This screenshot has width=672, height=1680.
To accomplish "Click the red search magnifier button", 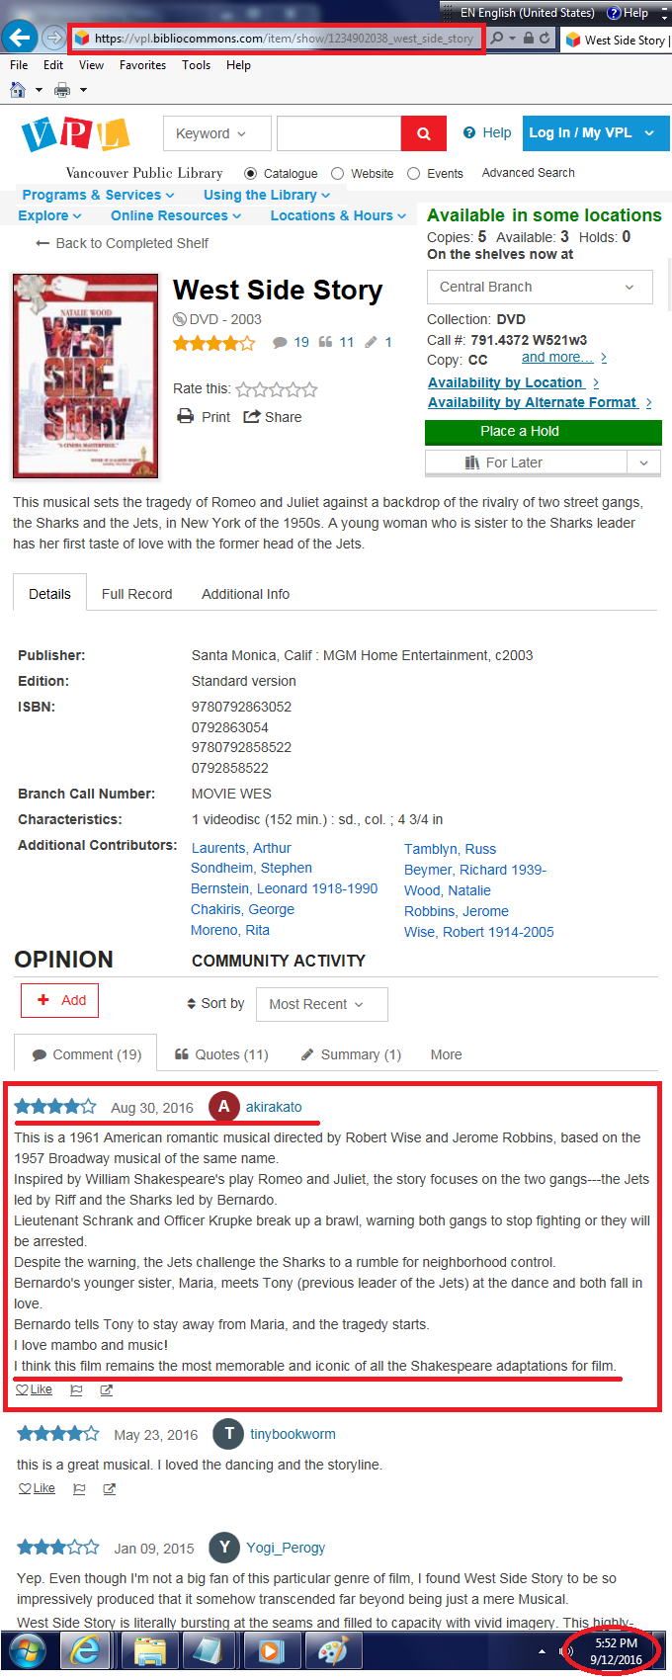I will coord(424,133).
